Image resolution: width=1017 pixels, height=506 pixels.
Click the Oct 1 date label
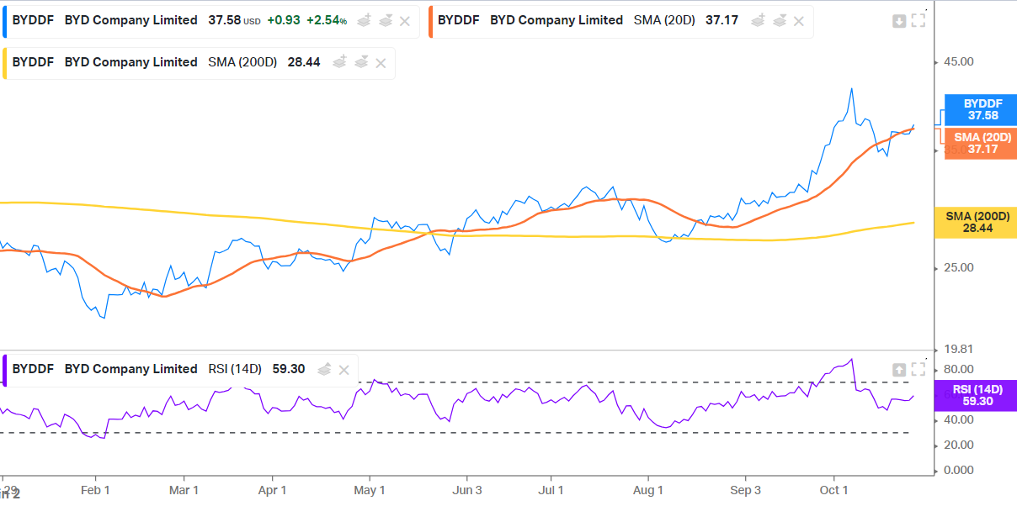[833, 489]
